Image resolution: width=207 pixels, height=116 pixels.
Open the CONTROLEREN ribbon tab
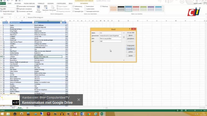[x=61, y=3]
